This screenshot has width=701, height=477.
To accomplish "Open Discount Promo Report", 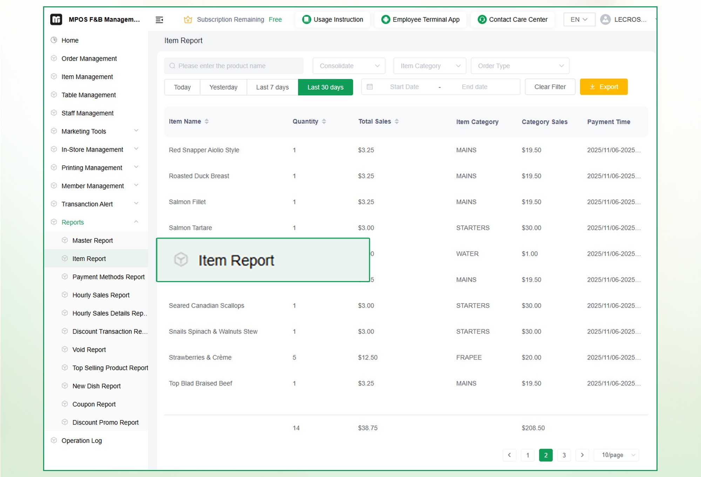I will [106, 422].
